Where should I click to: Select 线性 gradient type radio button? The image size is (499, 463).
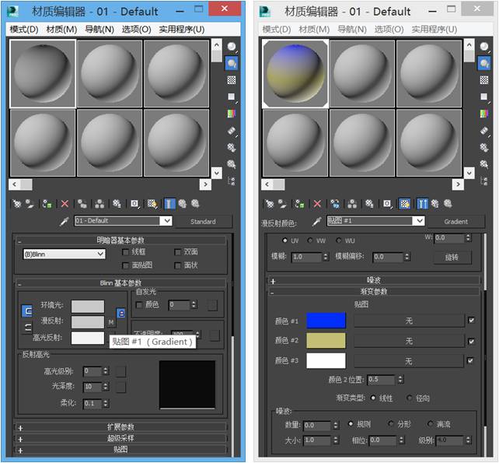(373, 398)
